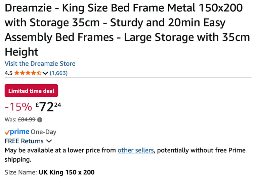The image size is (258, 177).
Task: Click the struck-through £84.99 price
Action: pos(27,119)
